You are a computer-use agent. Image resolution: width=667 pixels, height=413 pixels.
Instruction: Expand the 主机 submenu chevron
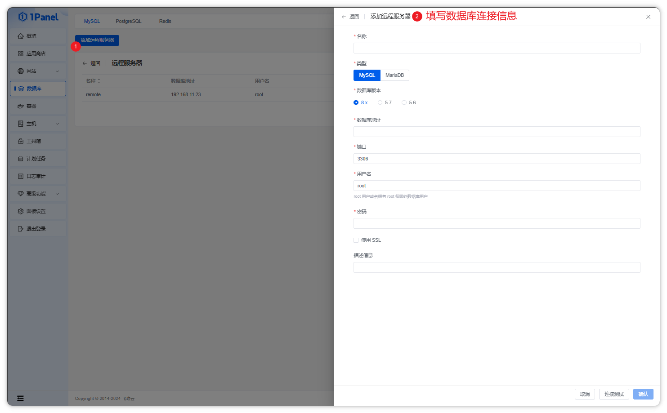pyautogui.click(x=58, y=124)
